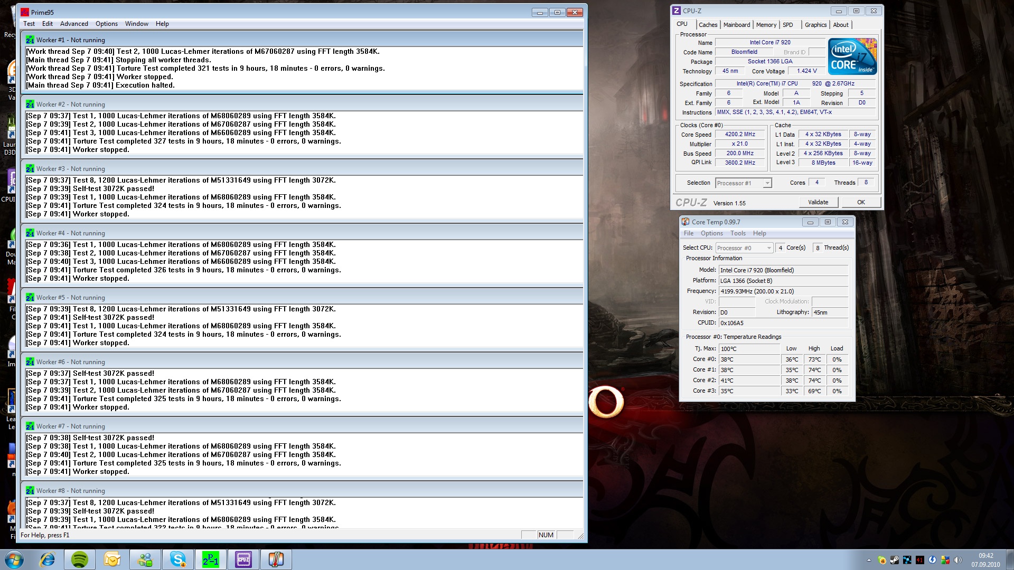The height and width of the screenshot is (570, 1014).
Task: Launch Internet Explorer from the taskbar
Action: (x=48, y=559)
